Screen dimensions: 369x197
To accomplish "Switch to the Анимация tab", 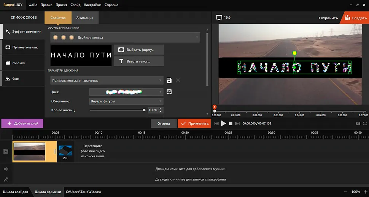I will tap(85, 18).
